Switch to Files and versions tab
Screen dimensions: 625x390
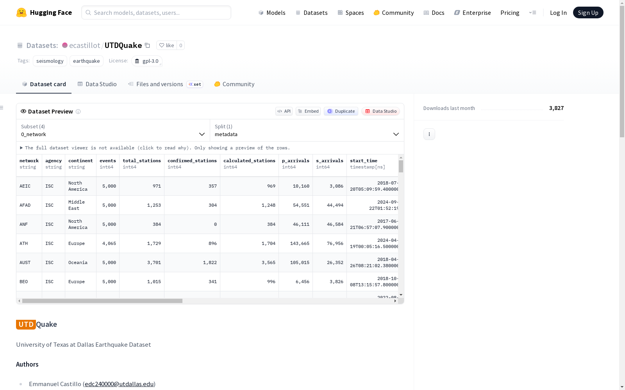click(x=166, y=84)
